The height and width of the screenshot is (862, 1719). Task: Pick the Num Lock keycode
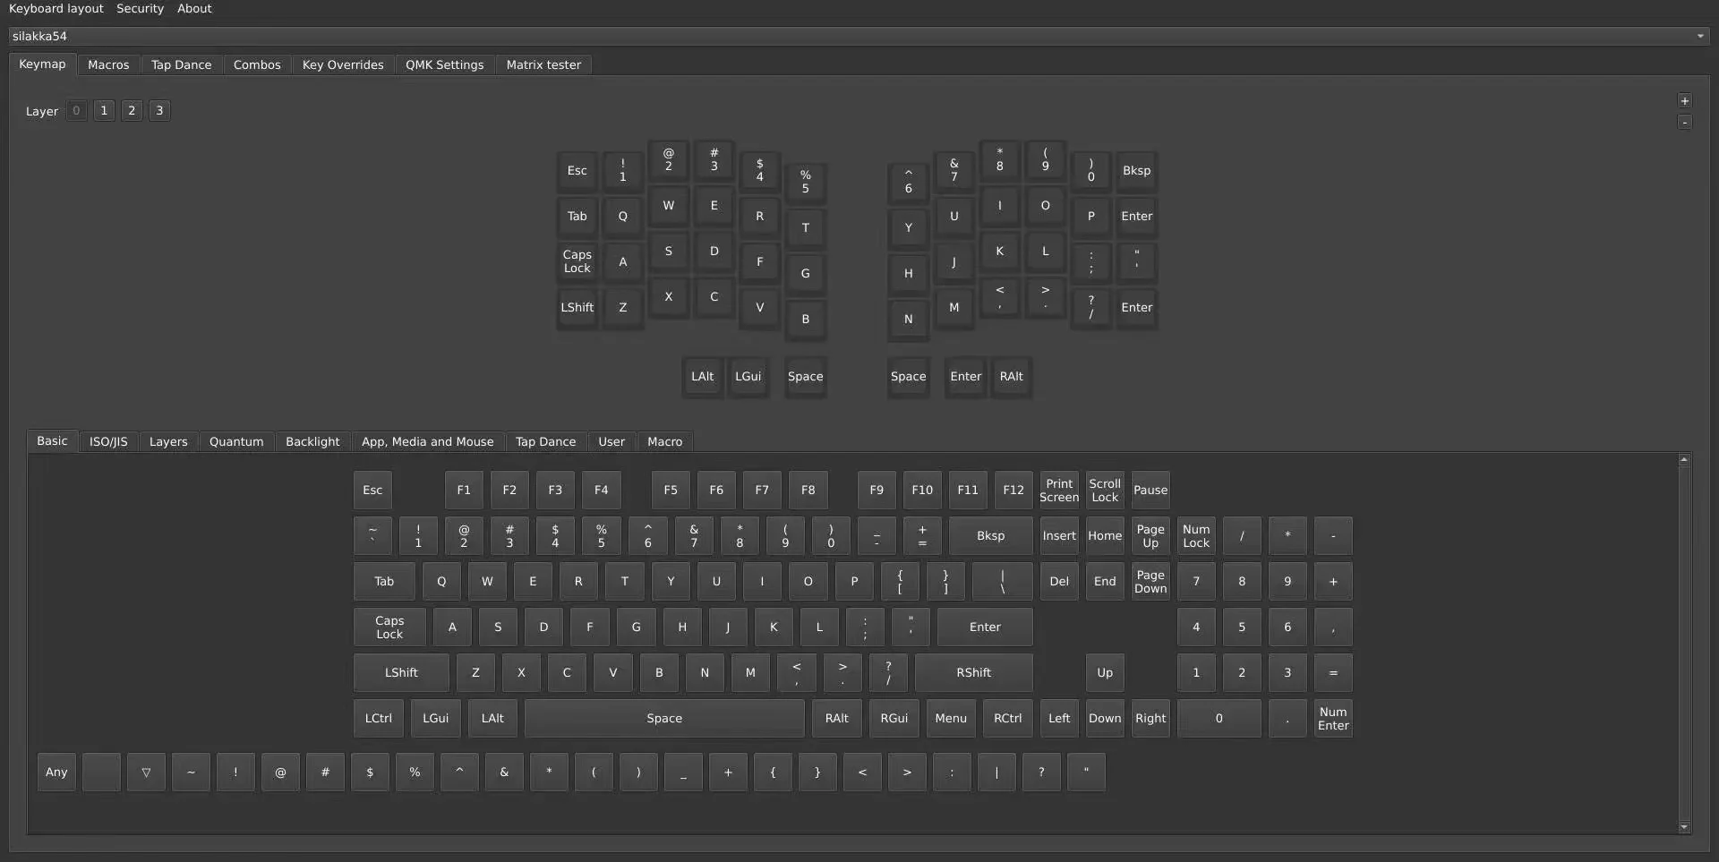pos(1196,535)
